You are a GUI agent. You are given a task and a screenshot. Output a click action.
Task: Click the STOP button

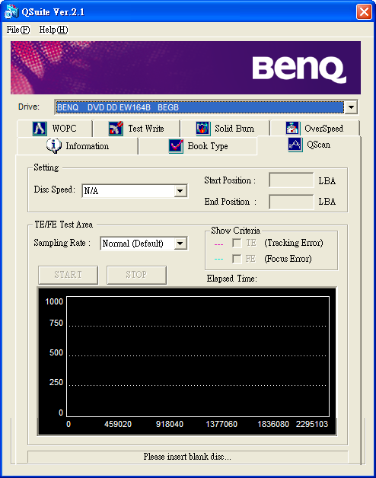coord(136,275)
